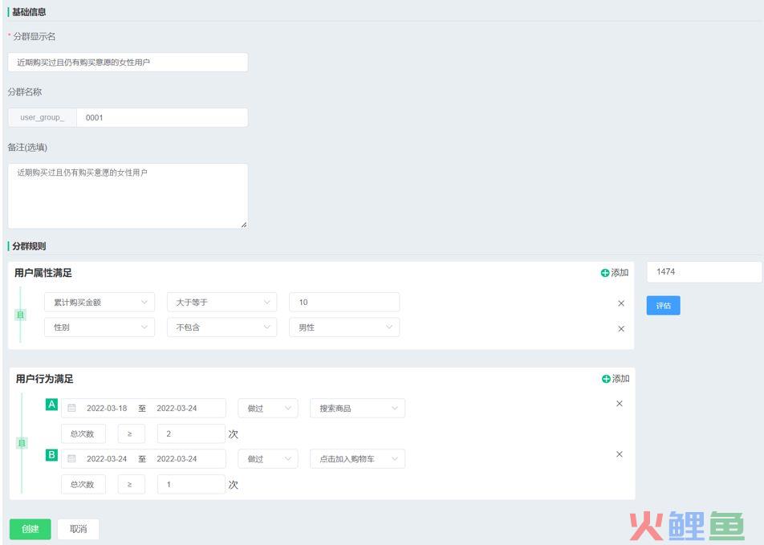Click the 创建 create button
The image size is (764, 545).
click(30, 529)
